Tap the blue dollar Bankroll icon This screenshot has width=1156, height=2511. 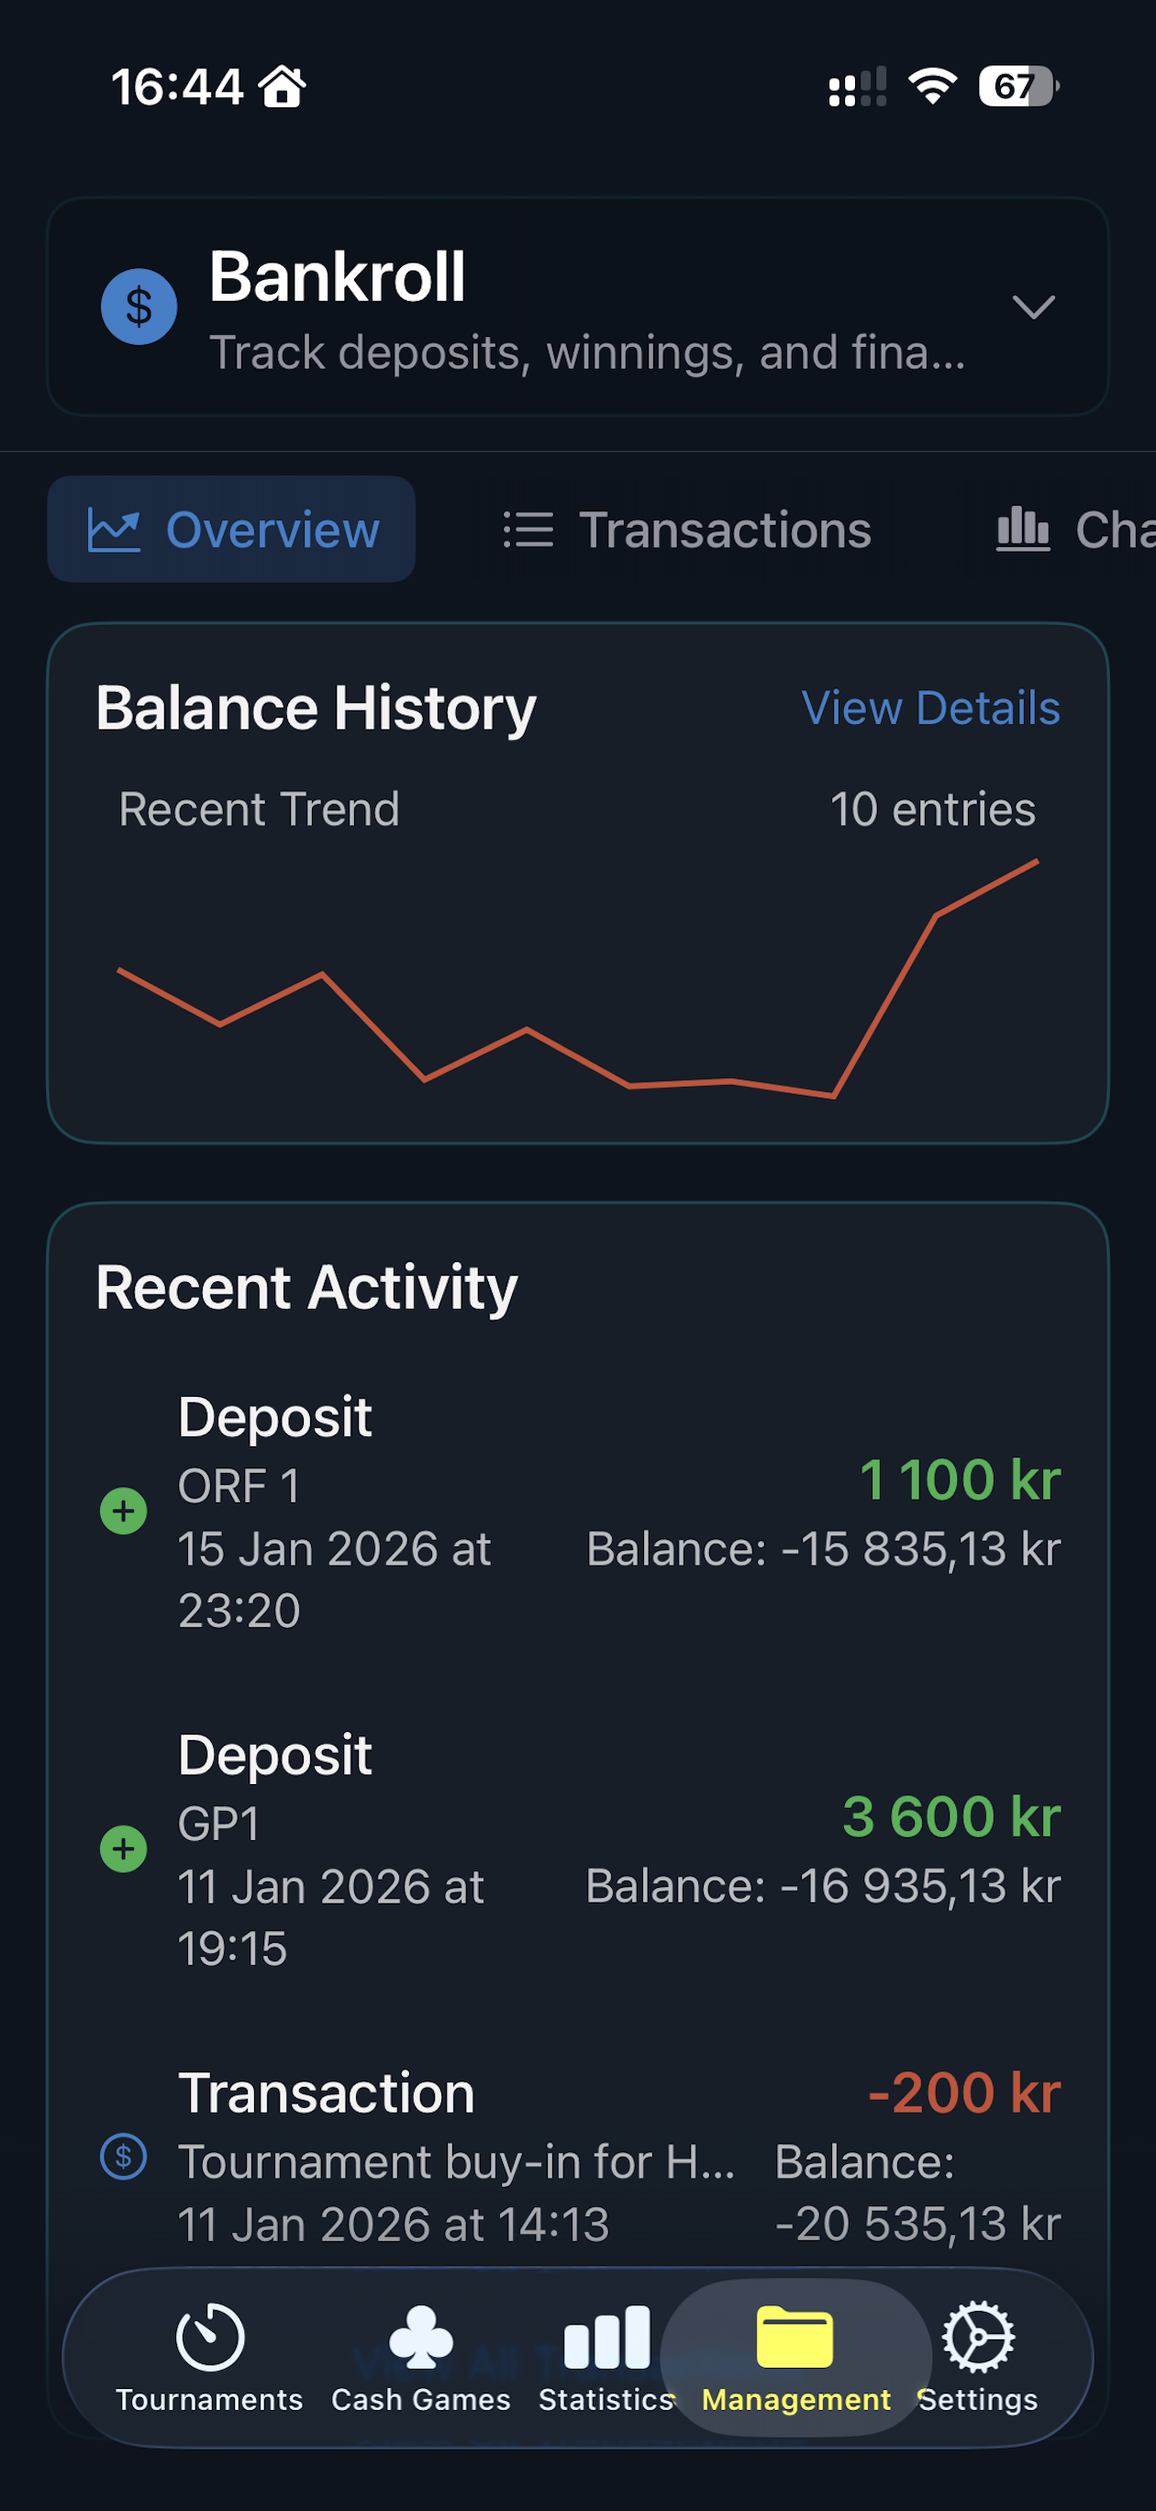(x=139, y=307)
